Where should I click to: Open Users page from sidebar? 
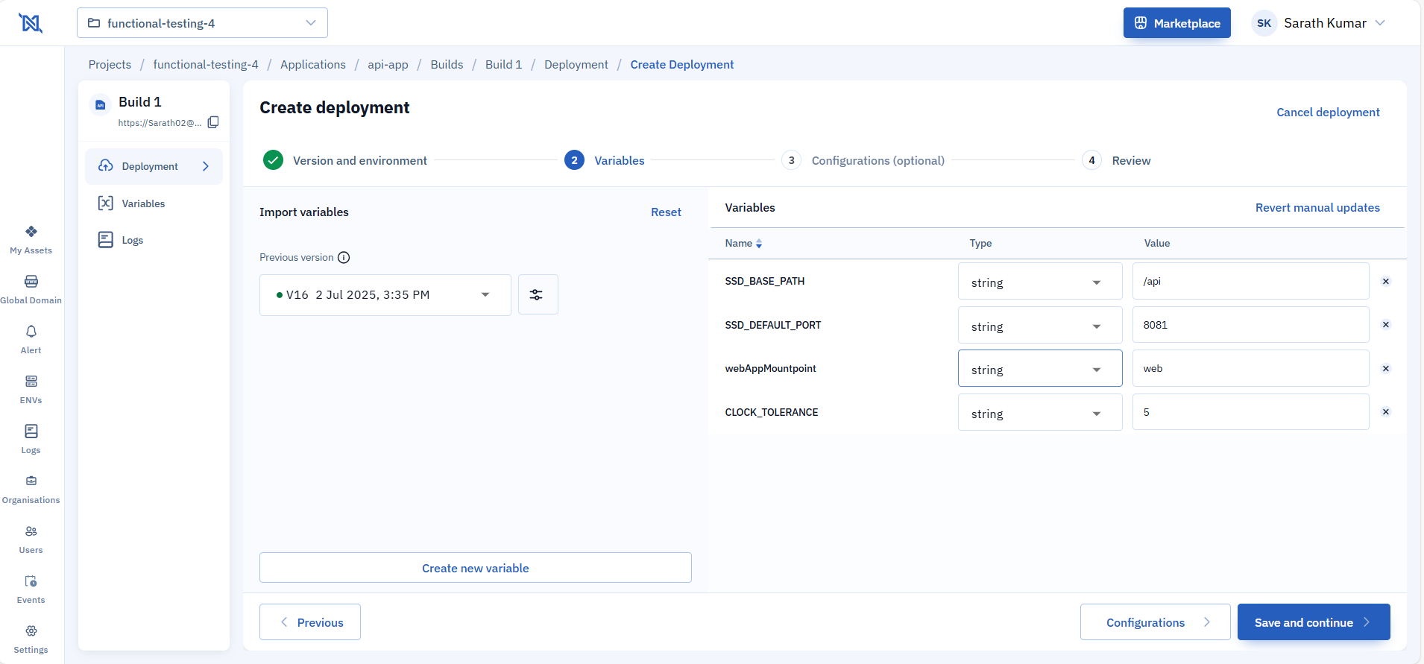(31, 540)
